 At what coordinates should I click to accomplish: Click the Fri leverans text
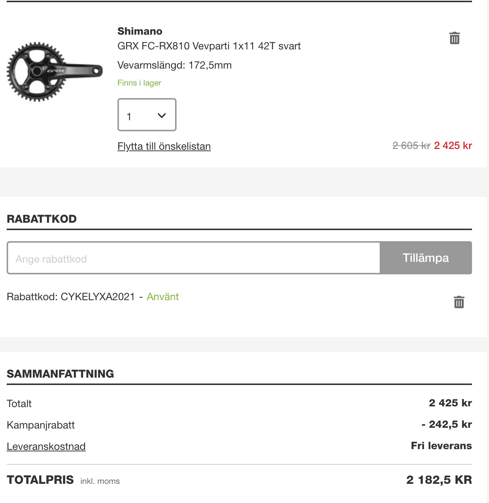[441, 446]
